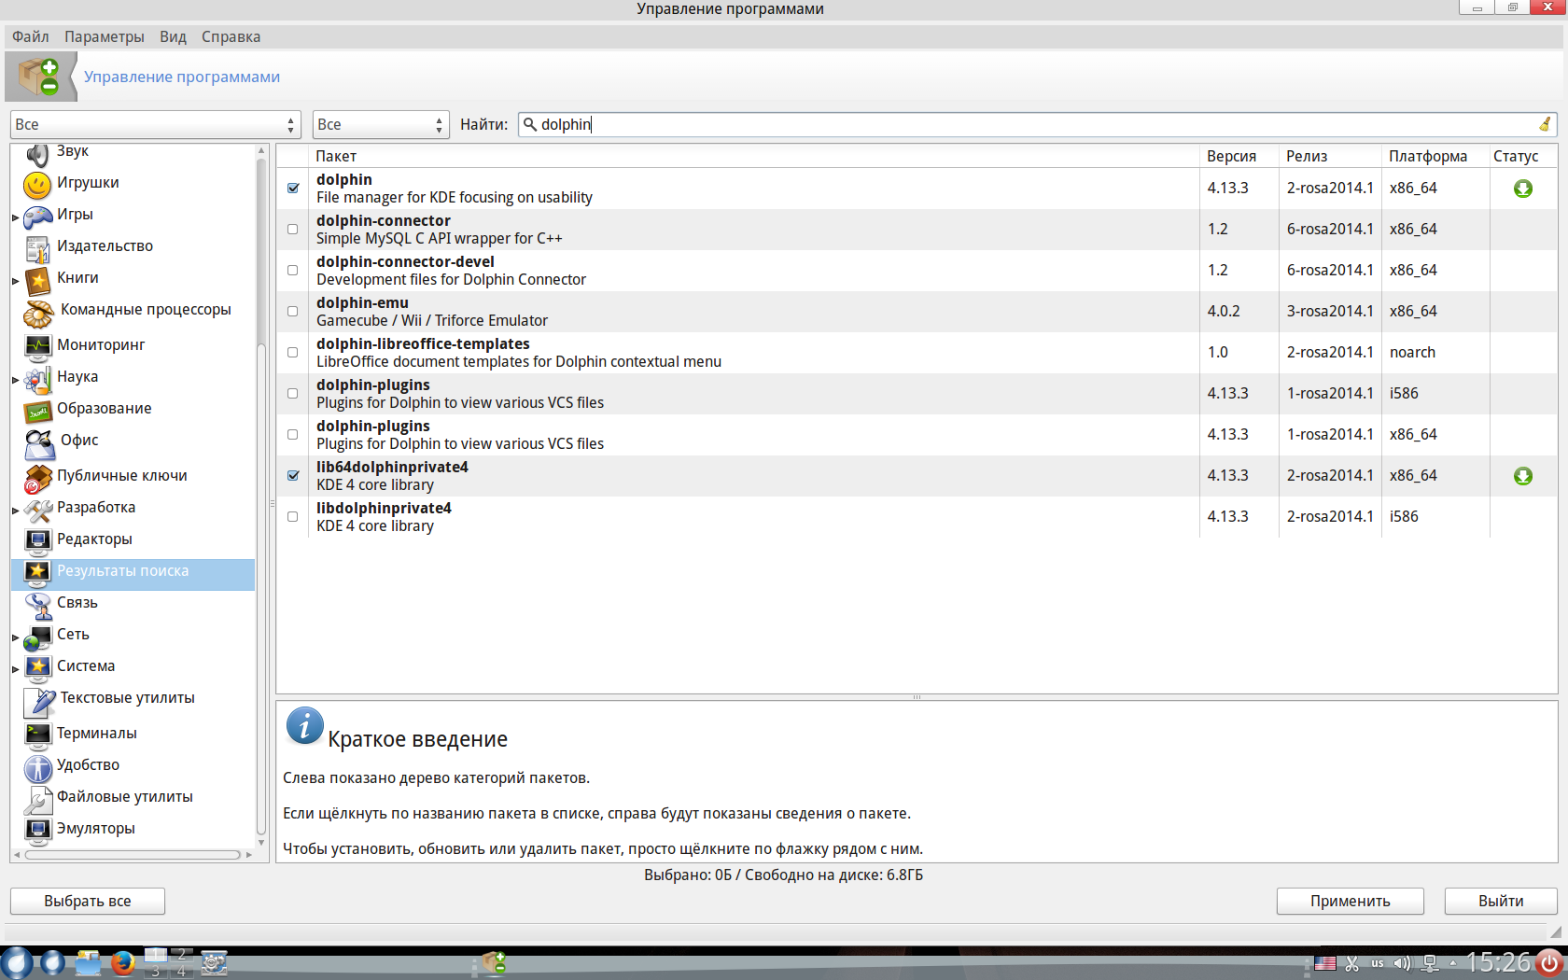Click the Связь category icon
The height and width of the screenshot is (980, 1568).
37,604
